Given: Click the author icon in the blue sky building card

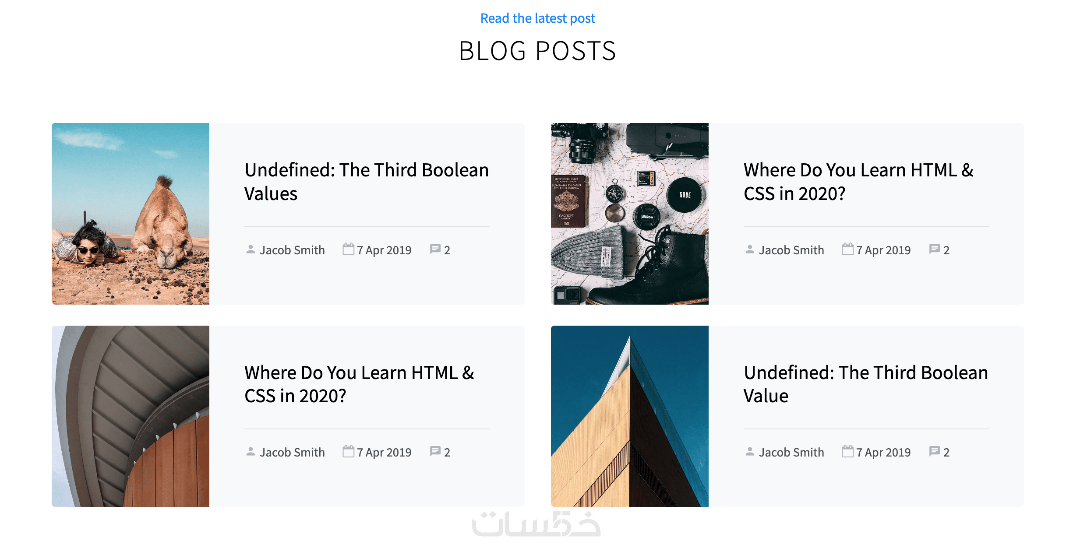Looking at the screenshot, I should pyautogui.click(x=750, y=452).
